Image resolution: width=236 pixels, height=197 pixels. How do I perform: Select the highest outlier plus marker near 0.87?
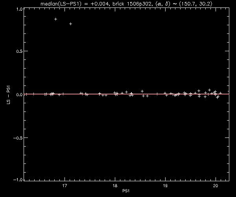(56, 19)
